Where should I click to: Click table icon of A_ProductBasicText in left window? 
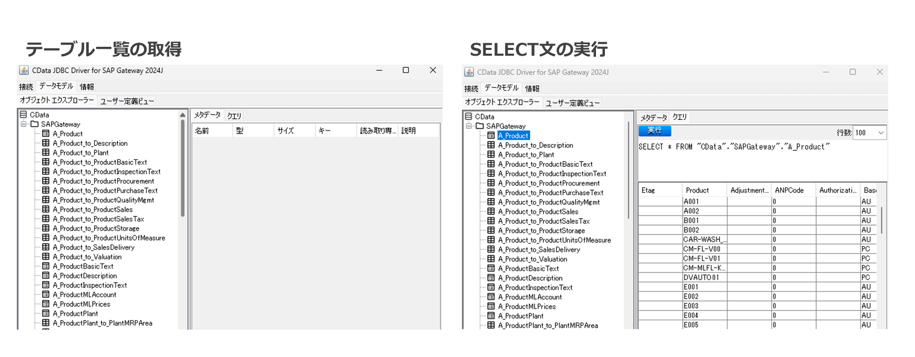pyautogui.click(x=46, y=266)
